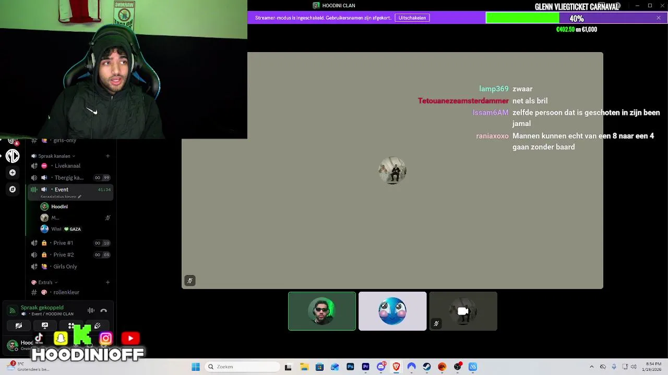This screenshot has height=375, width=668.
Task: Join the Girls Only voice channel
Action: tap(70, 267)
